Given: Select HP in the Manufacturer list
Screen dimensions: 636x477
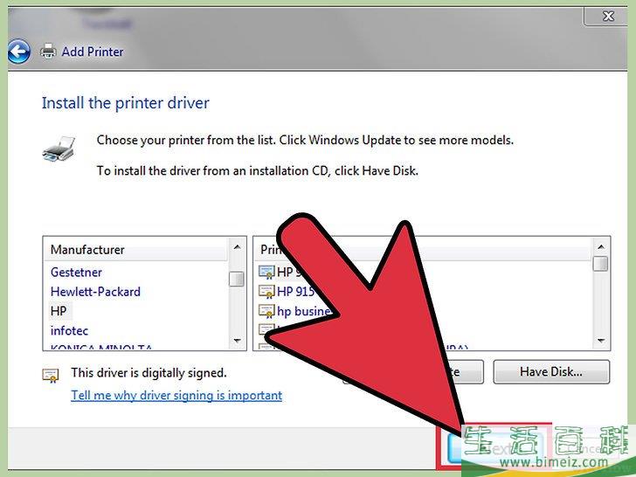Looking at the screenshot, I should (x=59, y=311).
